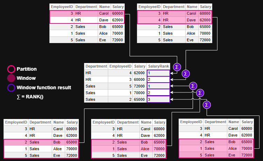Click the bottommost sigma RANK() icon
263x161 pixels.
pyautogui.click(x=207, y=105)
